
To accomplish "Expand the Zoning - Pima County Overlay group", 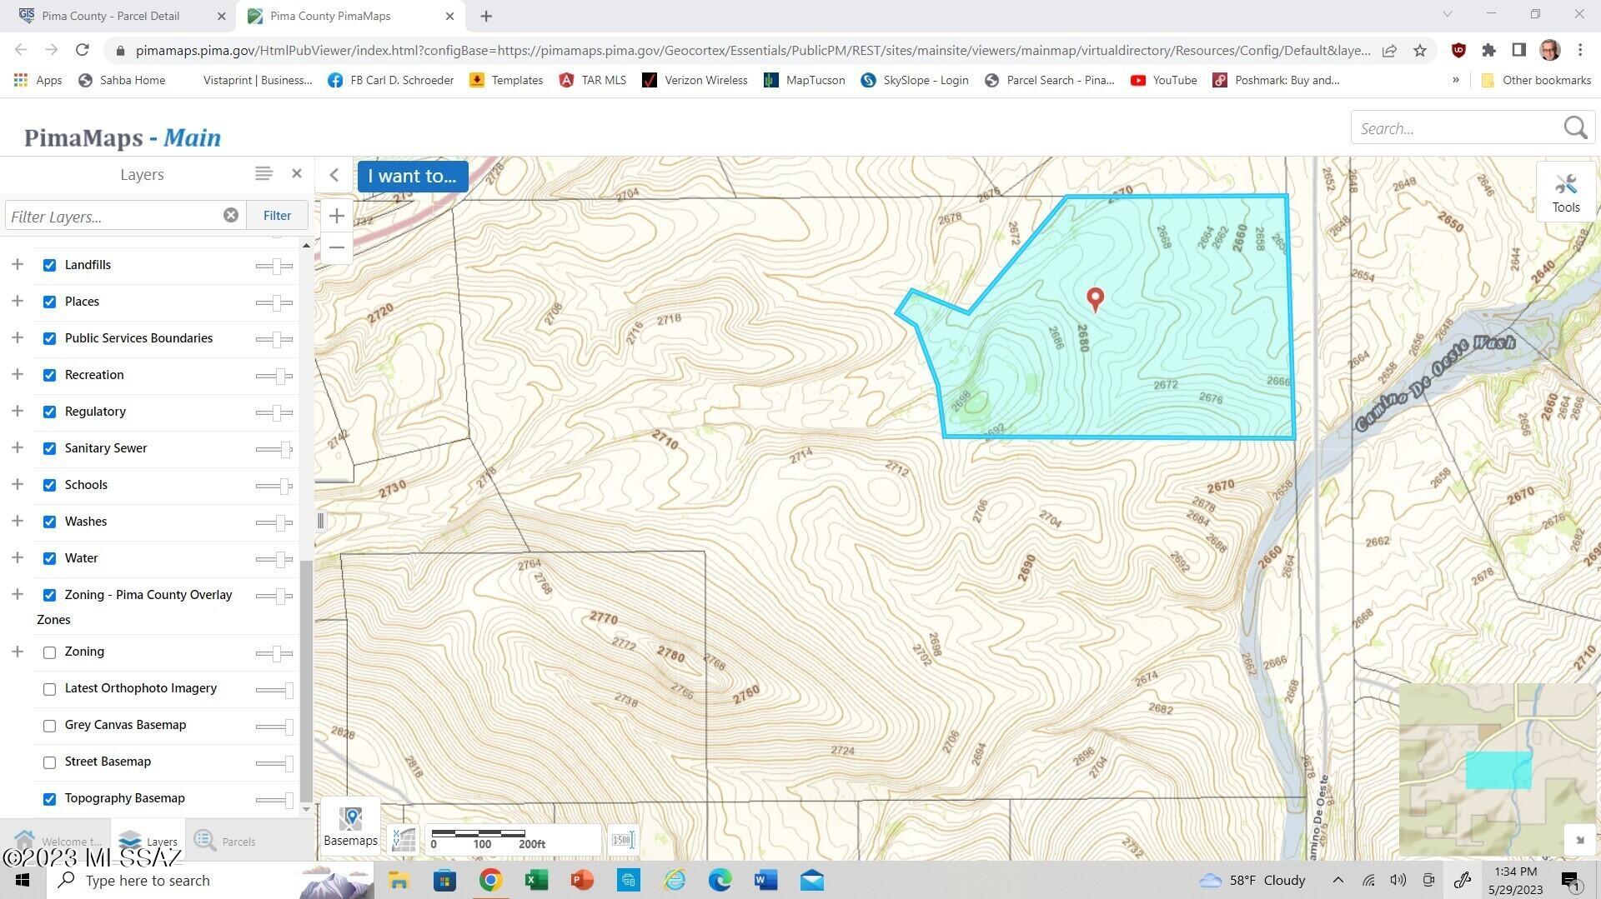I will (17, 595).
